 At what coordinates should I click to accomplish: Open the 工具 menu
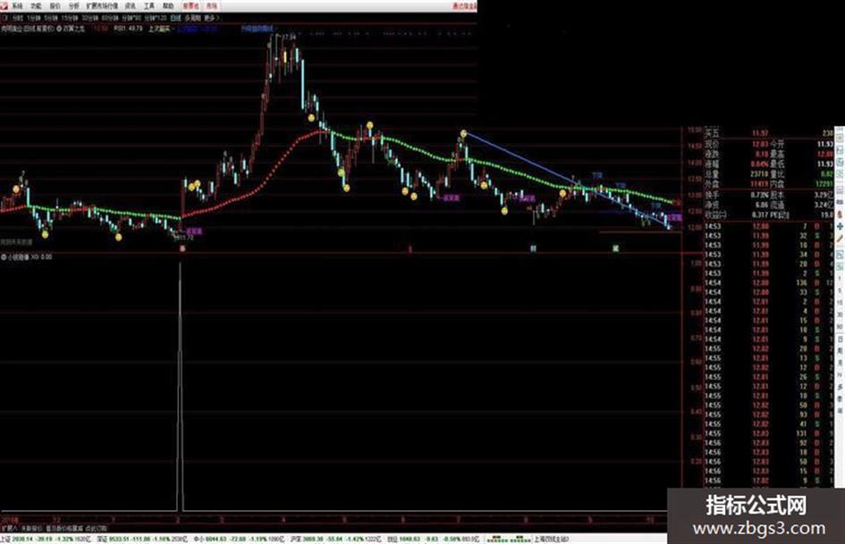coord(149,6)
